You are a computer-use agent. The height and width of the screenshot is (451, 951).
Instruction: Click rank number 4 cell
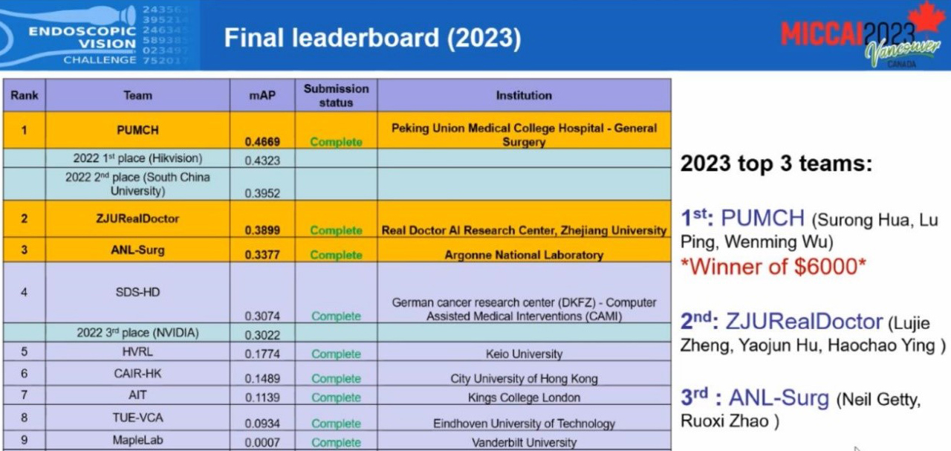pos(25,292)
